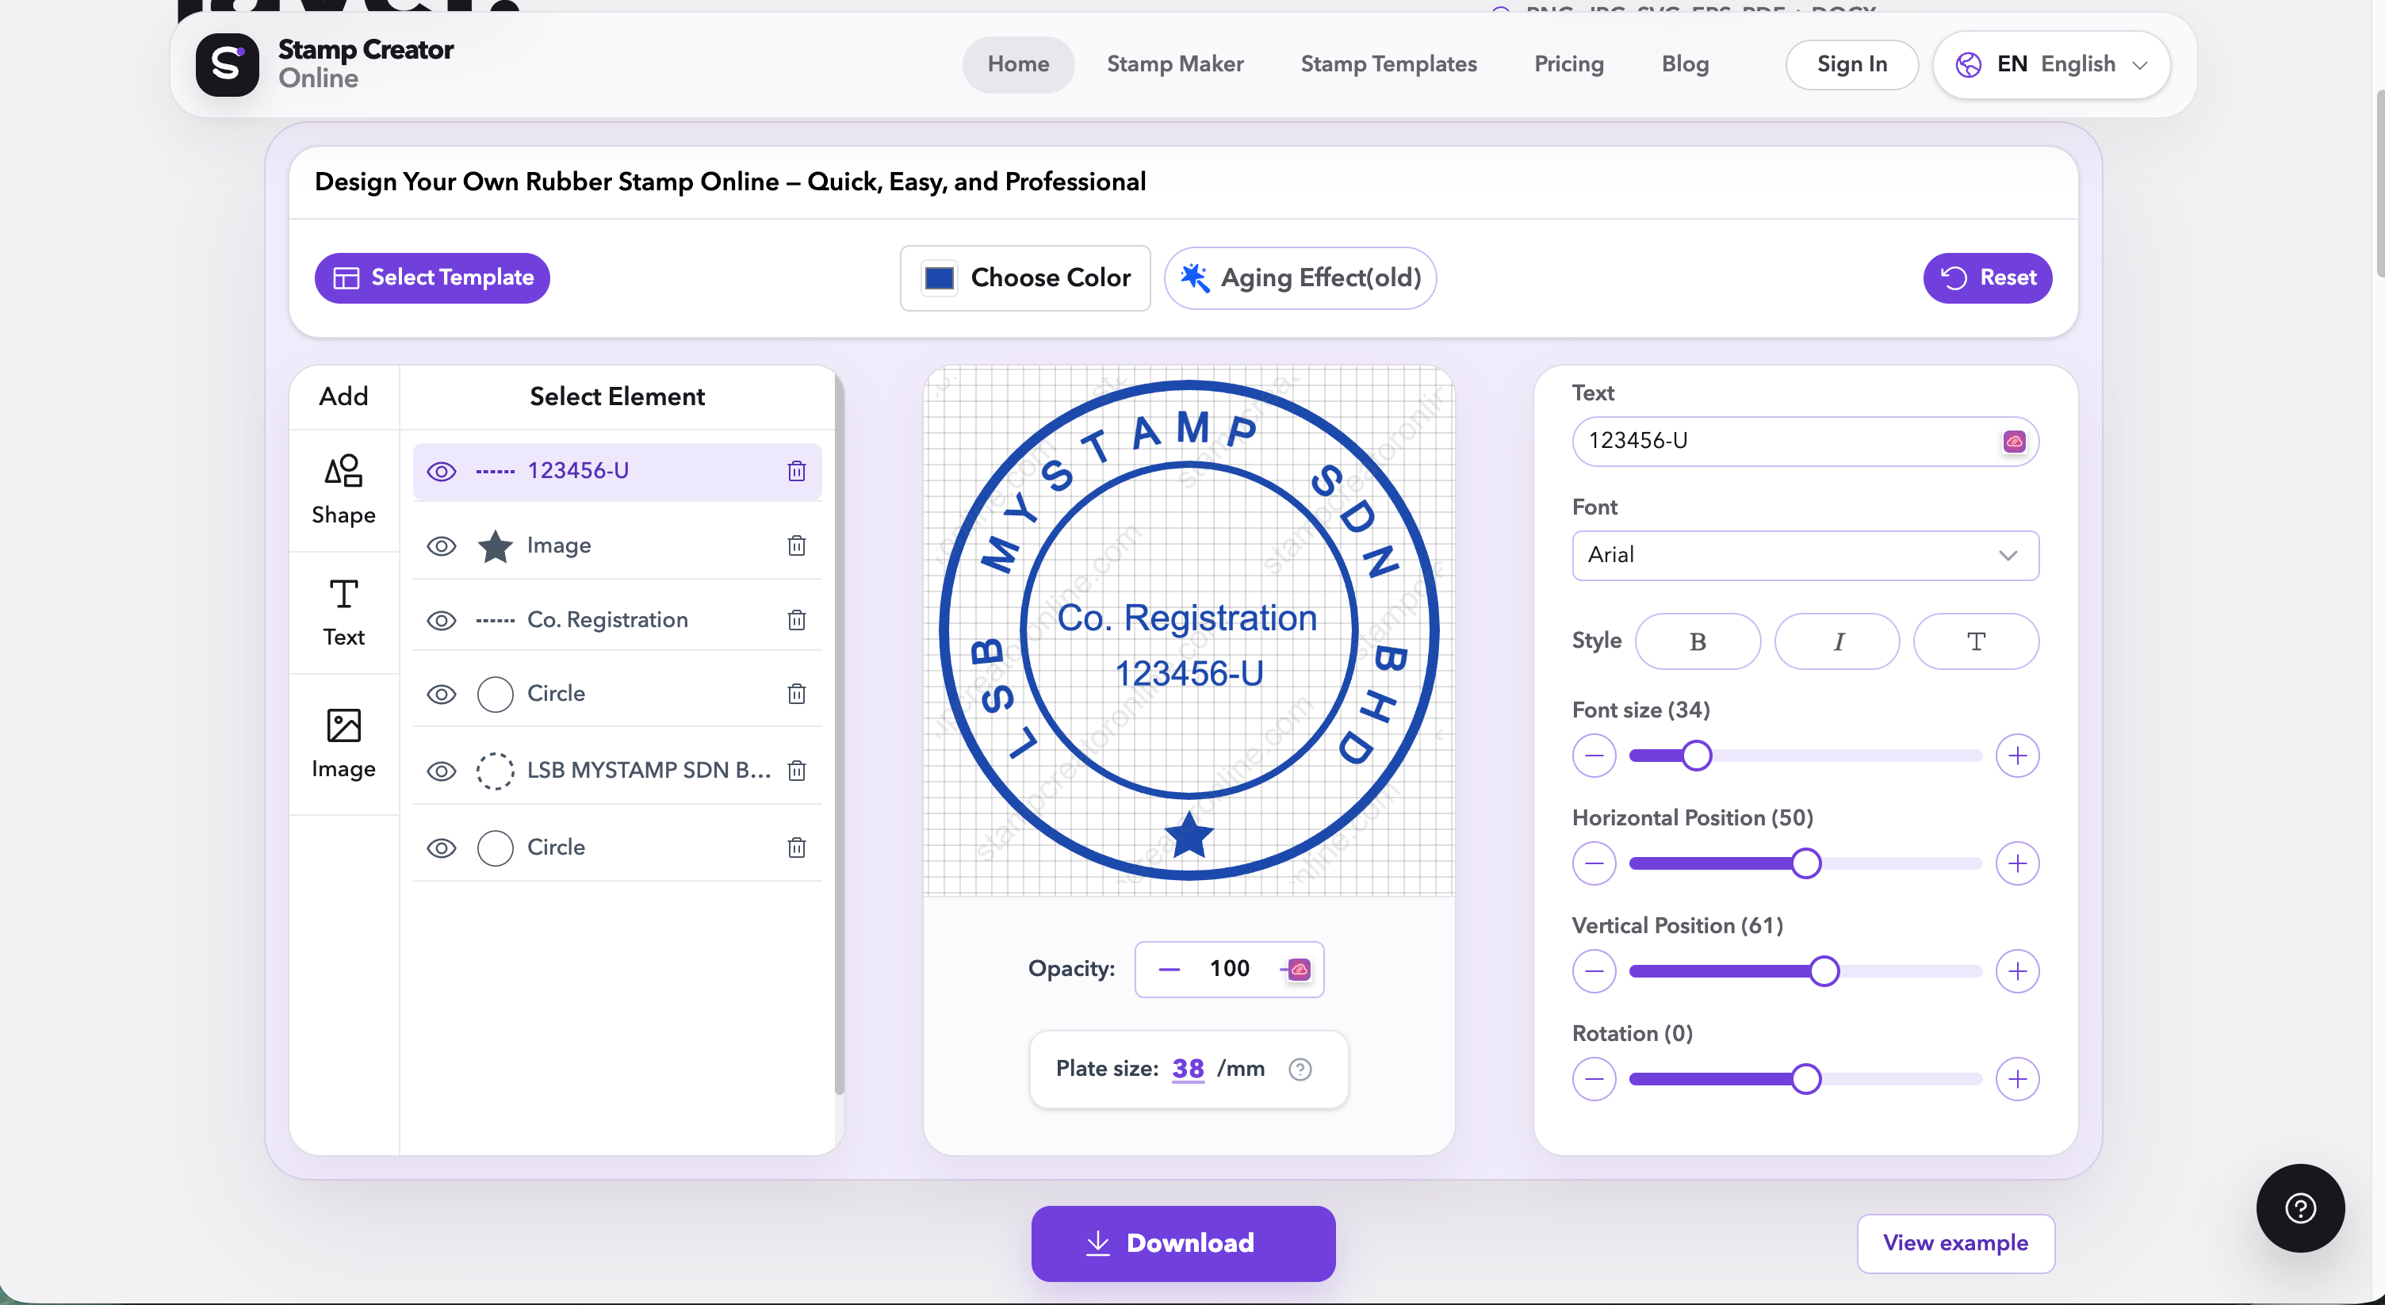The image size is (2385, 1305).
Task: Apply Aging Effect(old)
Action: [1300, 277]
